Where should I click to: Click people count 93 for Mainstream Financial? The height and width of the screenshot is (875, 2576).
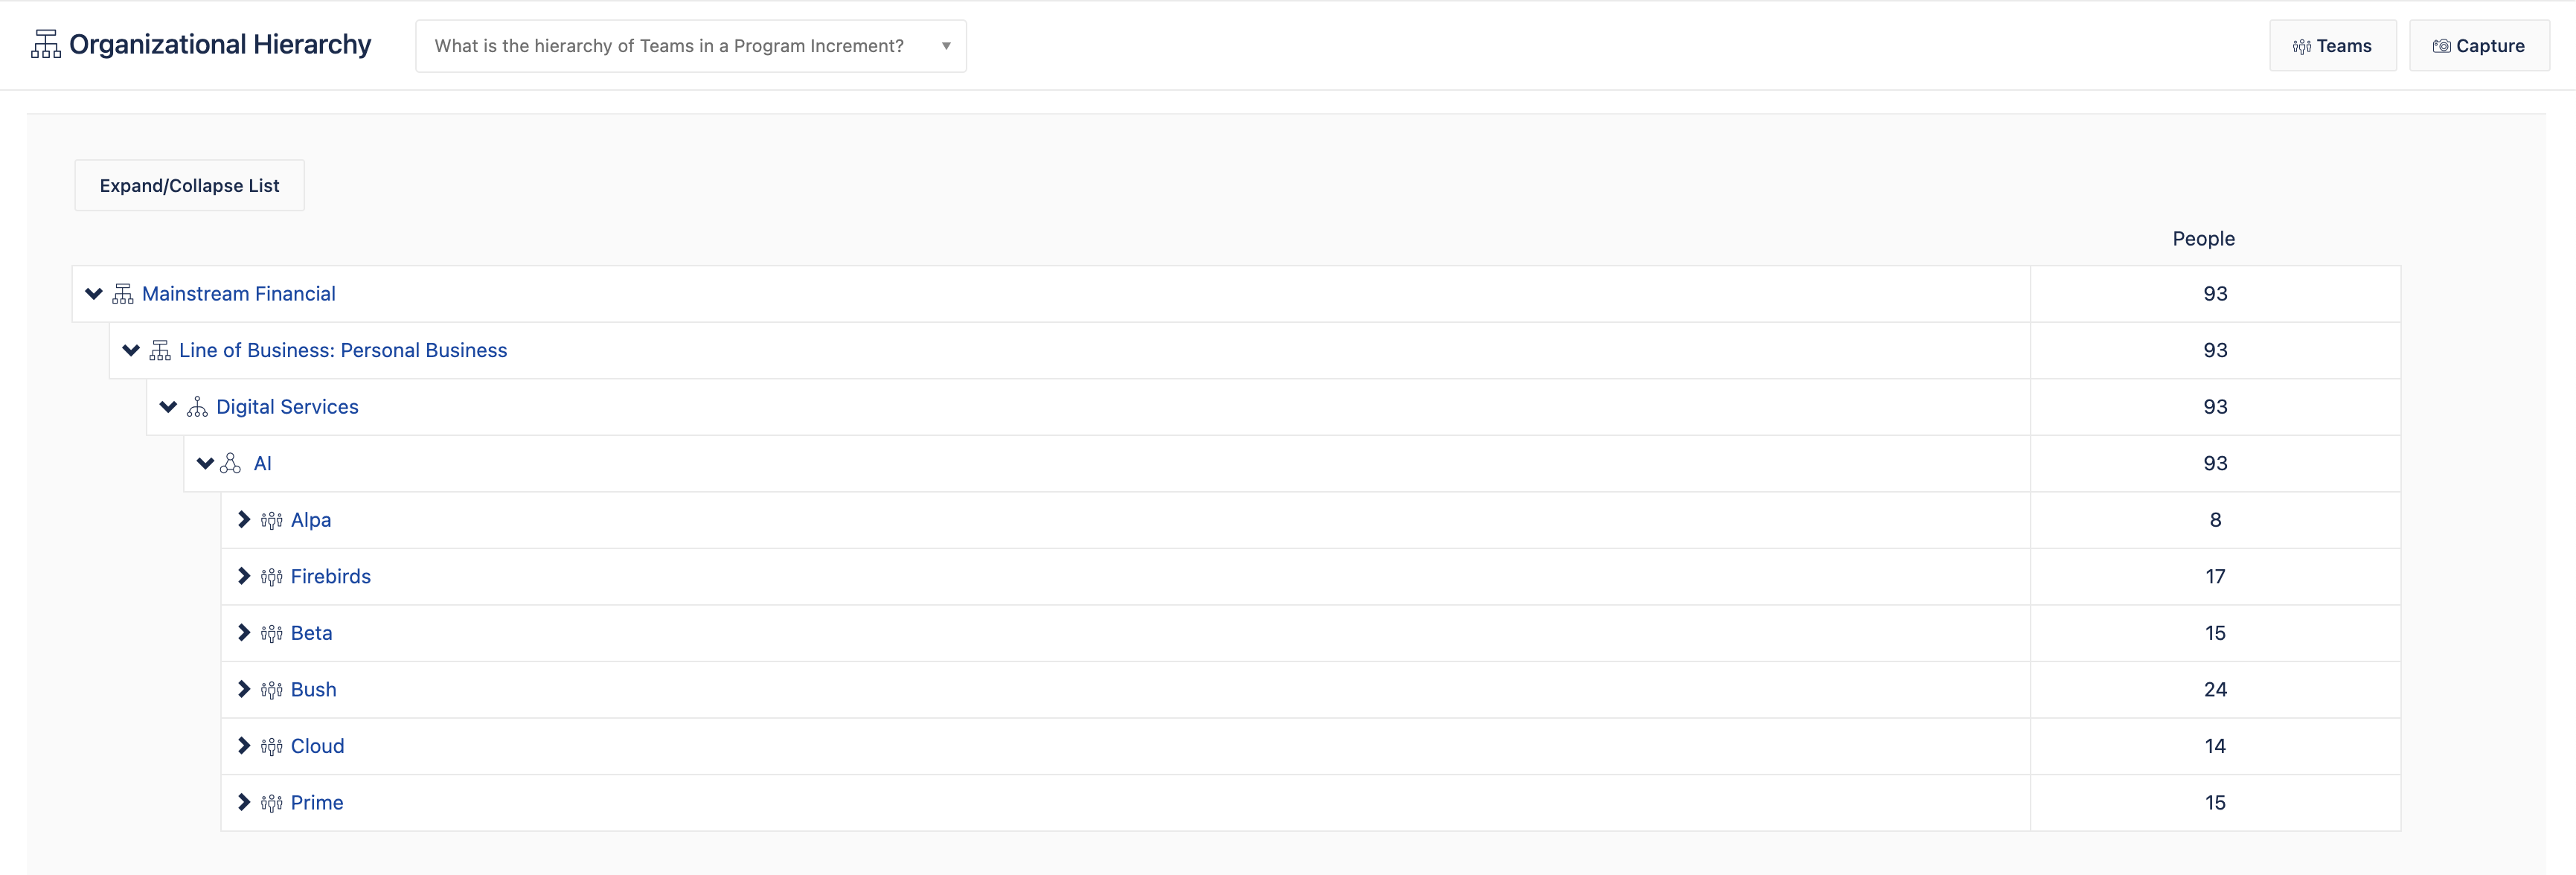tap(2215, 294)
